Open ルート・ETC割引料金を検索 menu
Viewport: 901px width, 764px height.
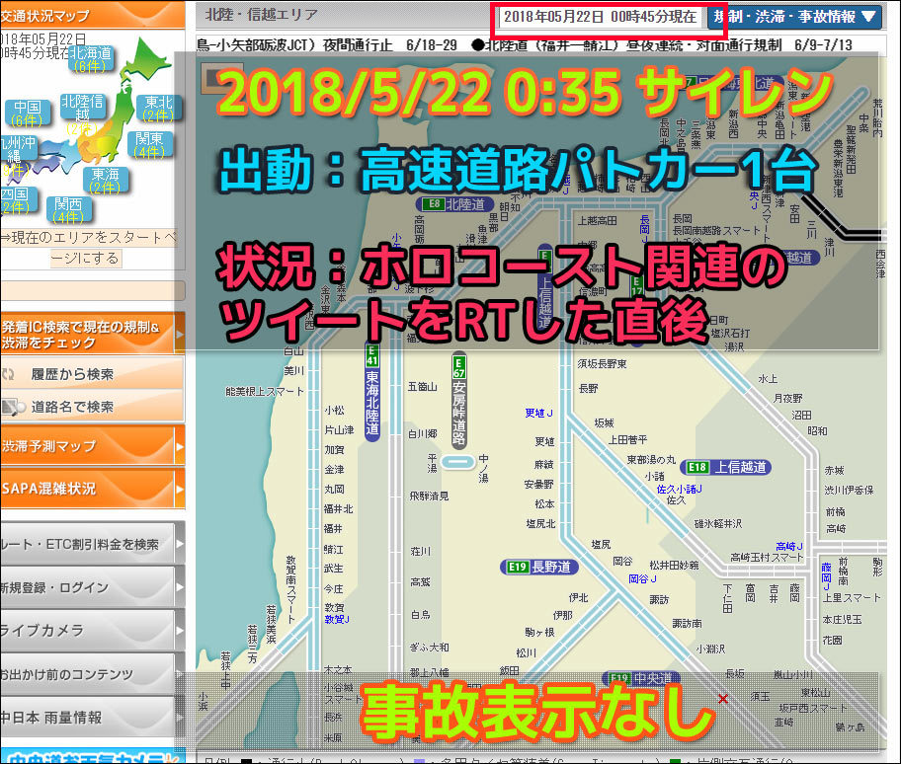coord(92,544)
